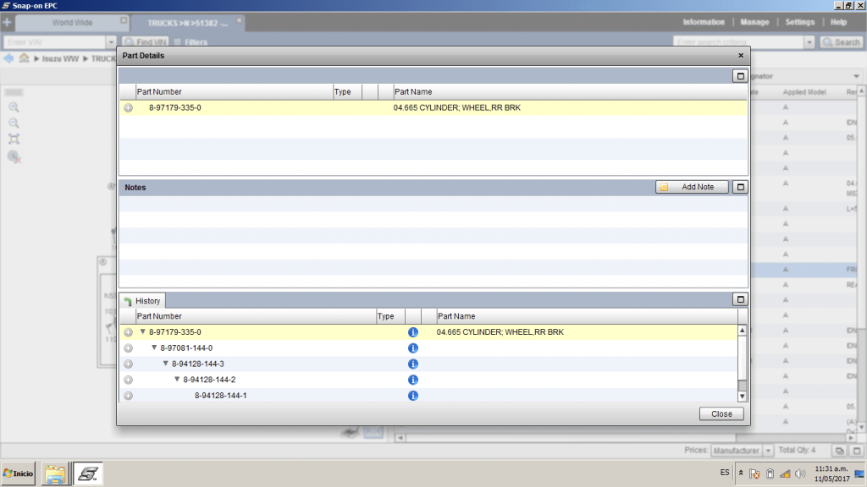The image size is (867, 487).
Task: Click the Close button in Part Details
Action: click(721, 413)
